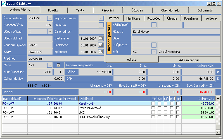Open lookup for Řada dokladů field
Viewport: 223px width, 139px height.
click(x=50, y=18)
